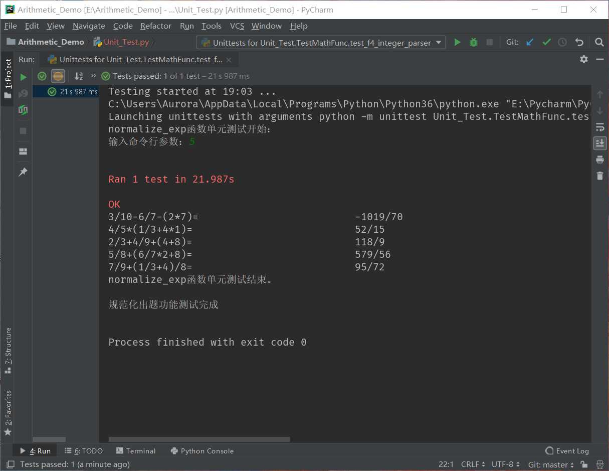Commit changes with the Git green checkmark
Screen dimensions: 609x471
(546, 43)
